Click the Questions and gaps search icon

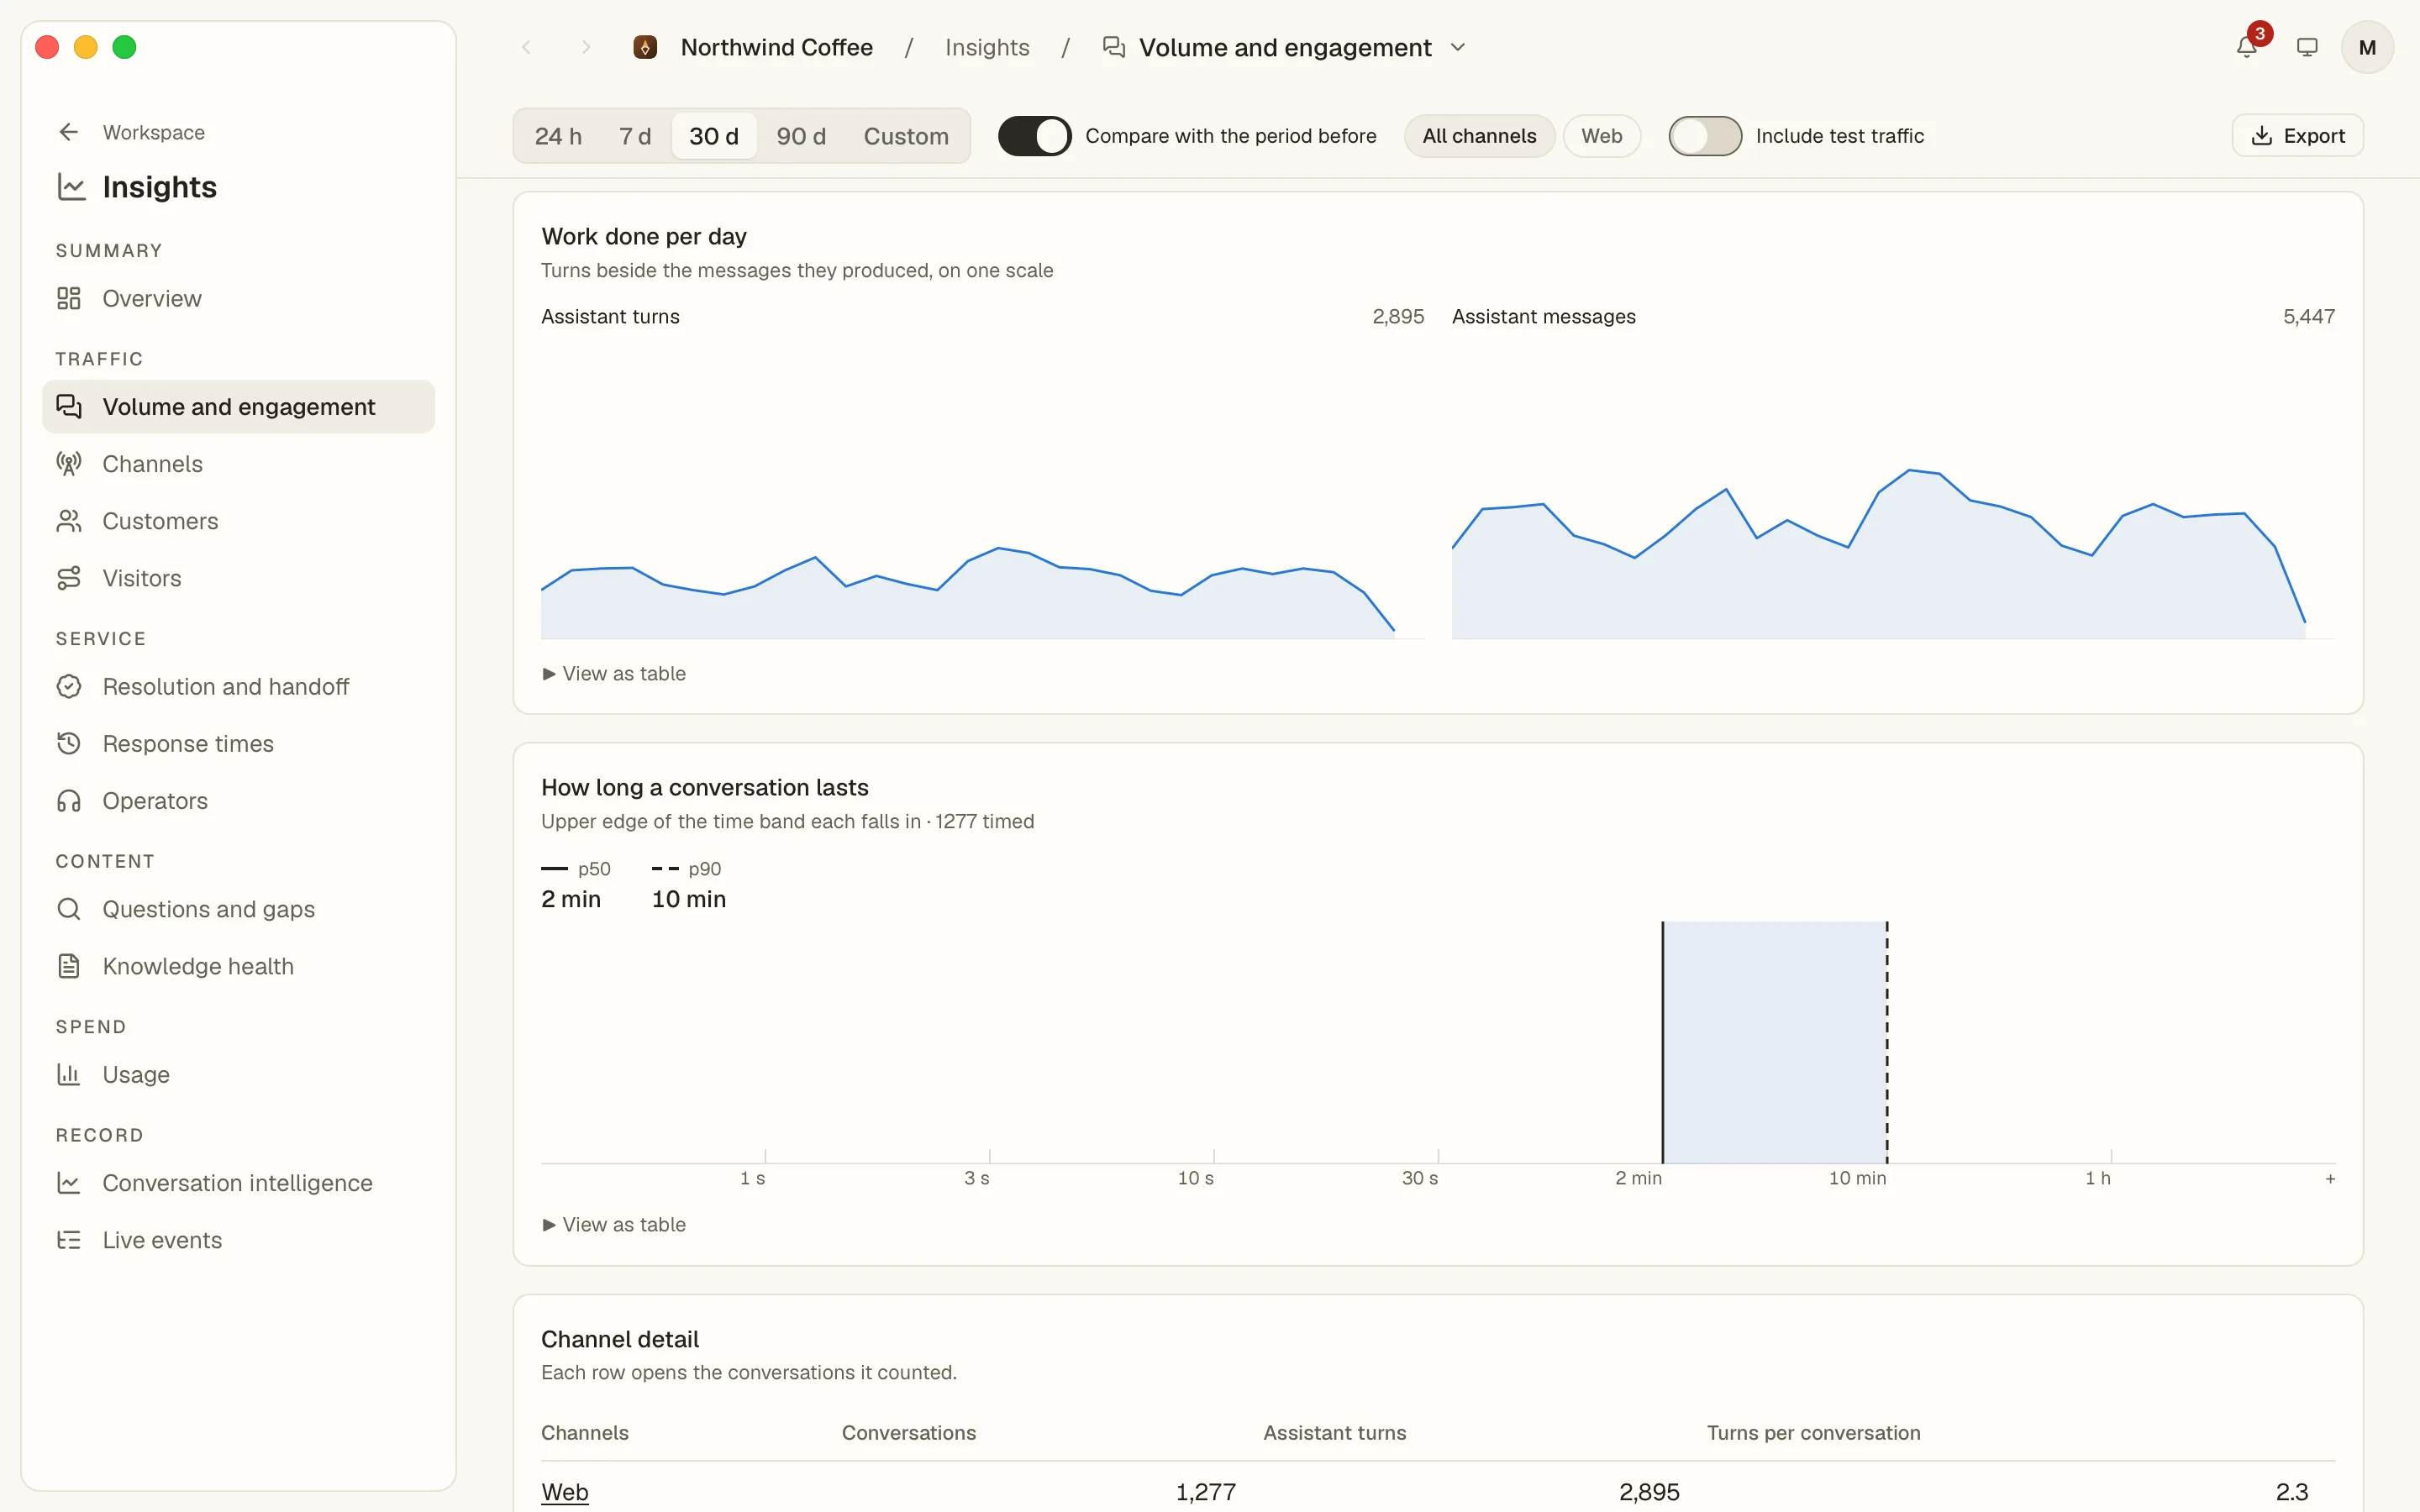click(69, 909)
